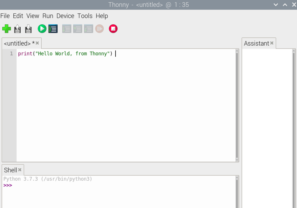Click the editor scrollbar up arrow
The image size is (297, 208).
[x=237, y=51]
